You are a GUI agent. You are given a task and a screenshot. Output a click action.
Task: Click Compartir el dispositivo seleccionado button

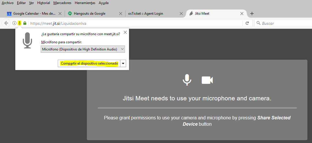click(89, 63)
